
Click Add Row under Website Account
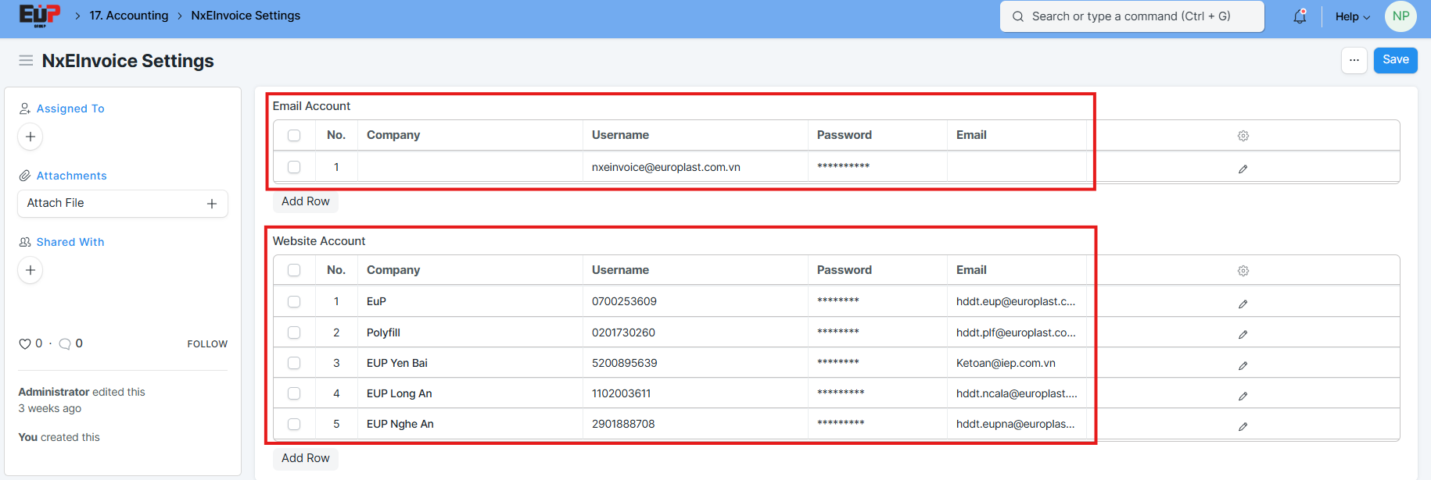coord(306,458)
